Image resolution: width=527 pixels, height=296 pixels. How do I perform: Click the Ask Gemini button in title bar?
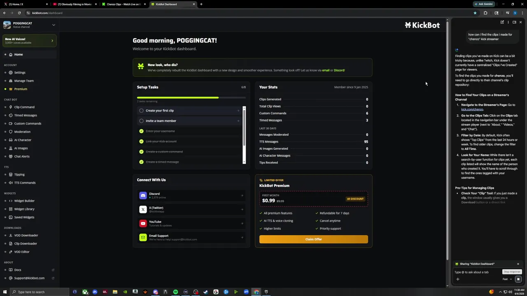(x=483, y=4)
